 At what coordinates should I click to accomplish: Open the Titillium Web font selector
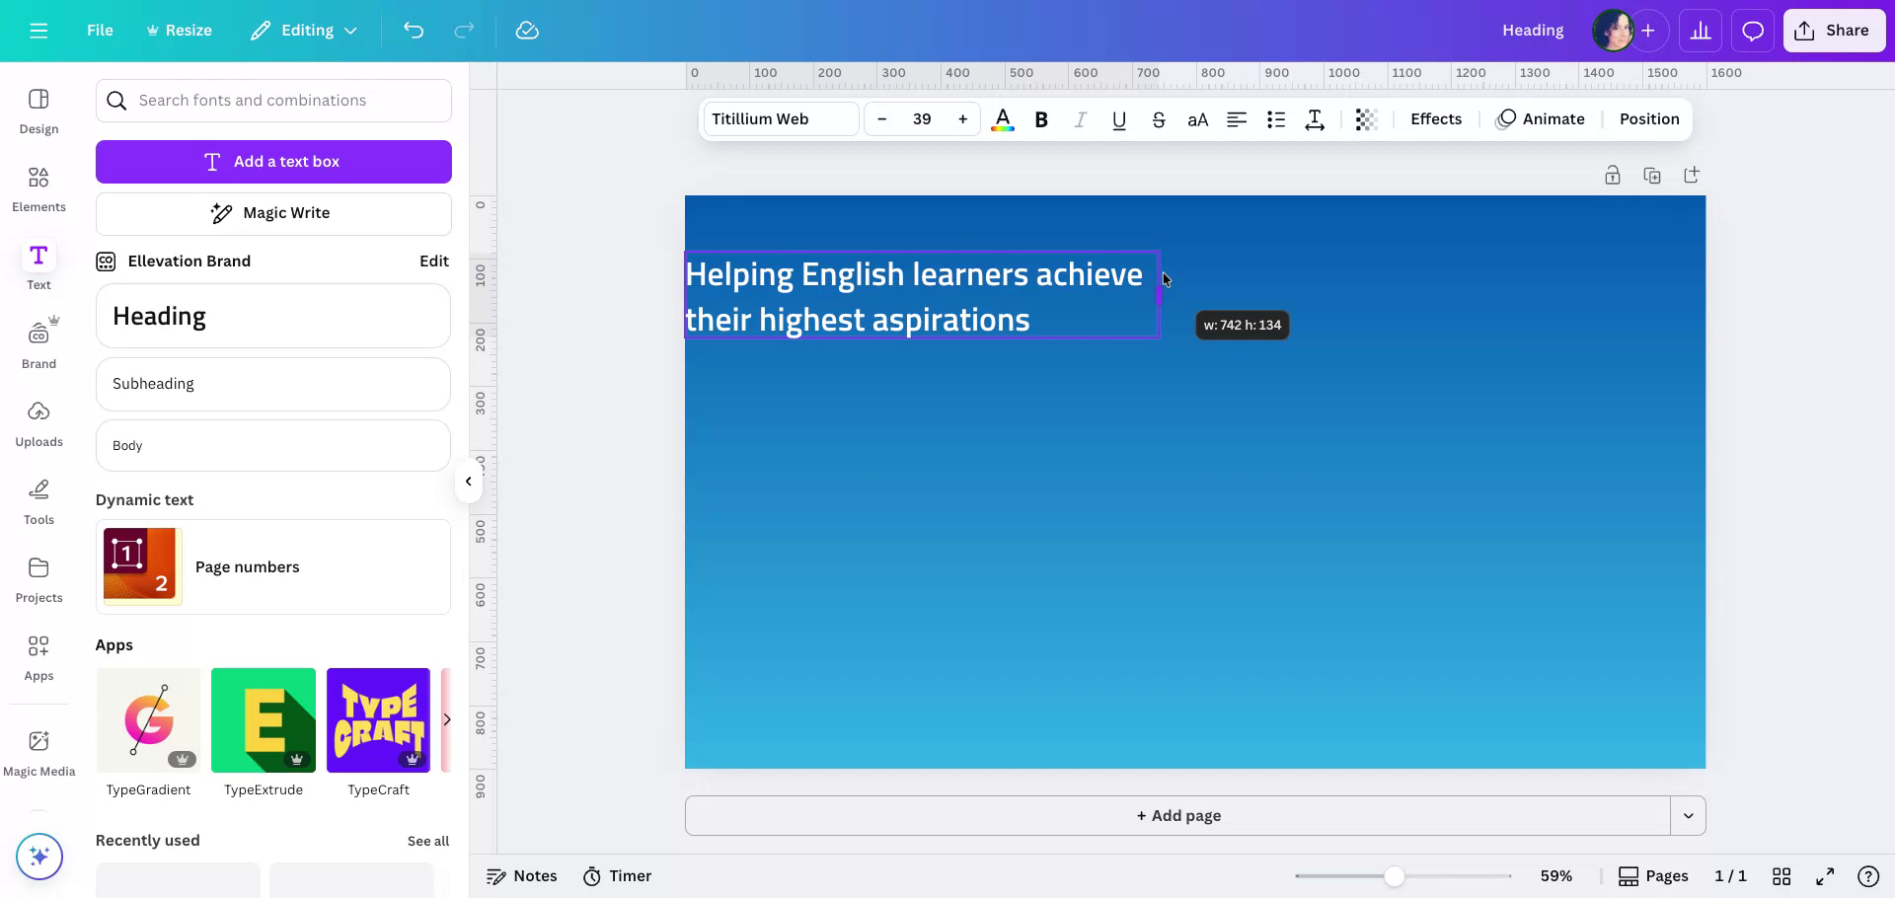click(780, 118)
